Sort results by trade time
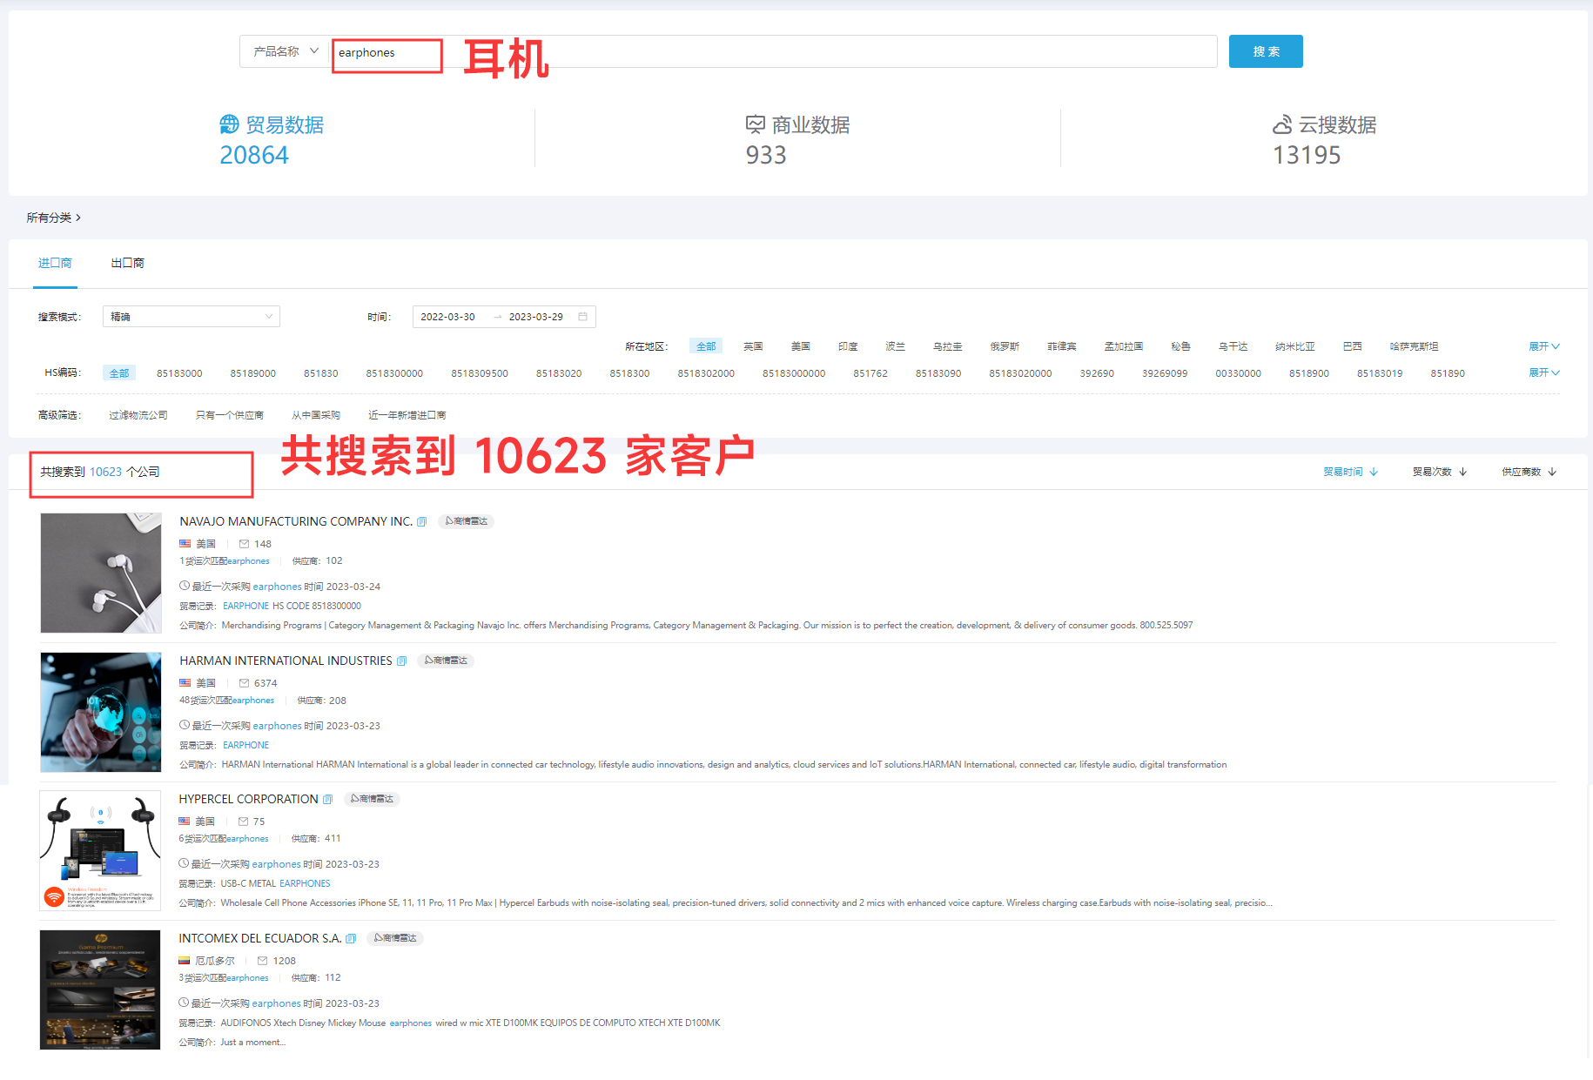 pos(1350,472)
